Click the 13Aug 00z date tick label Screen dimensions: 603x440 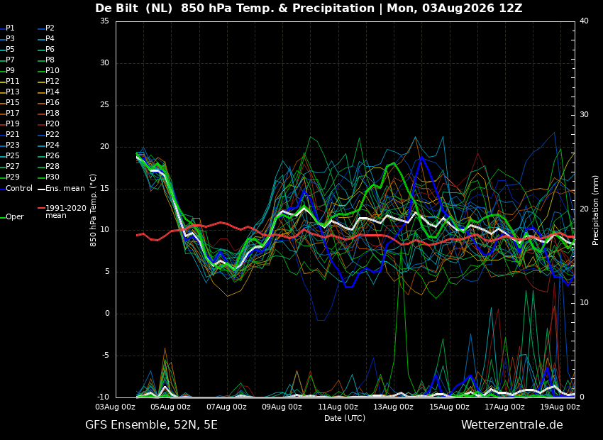[393, 407]
